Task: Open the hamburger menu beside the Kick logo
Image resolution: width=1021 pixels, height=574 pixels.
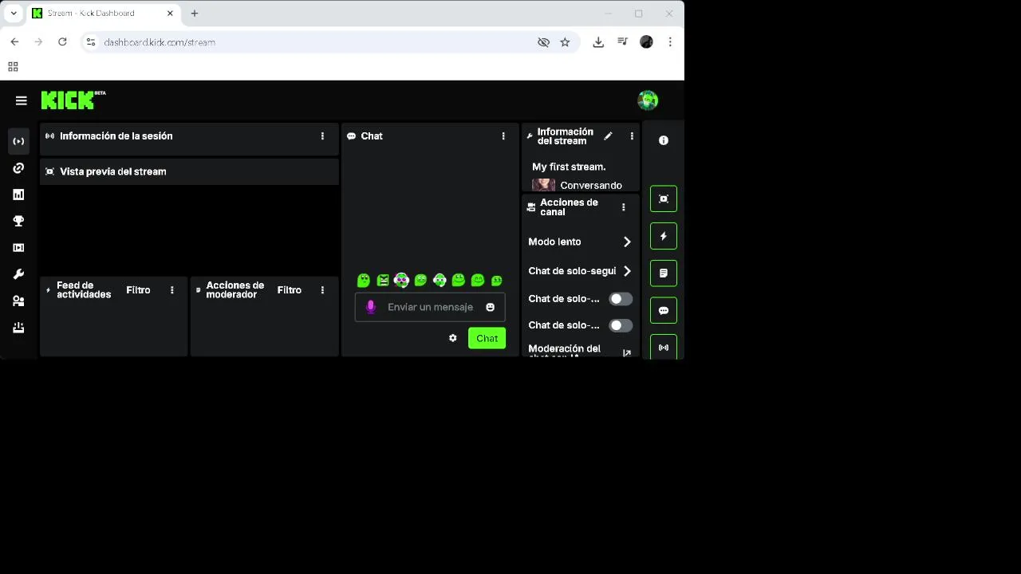Action: (22, 100)
